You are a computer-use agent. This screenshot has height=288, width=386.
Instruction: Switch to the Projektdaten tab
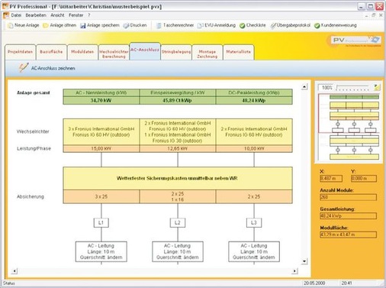click(21, 52)
